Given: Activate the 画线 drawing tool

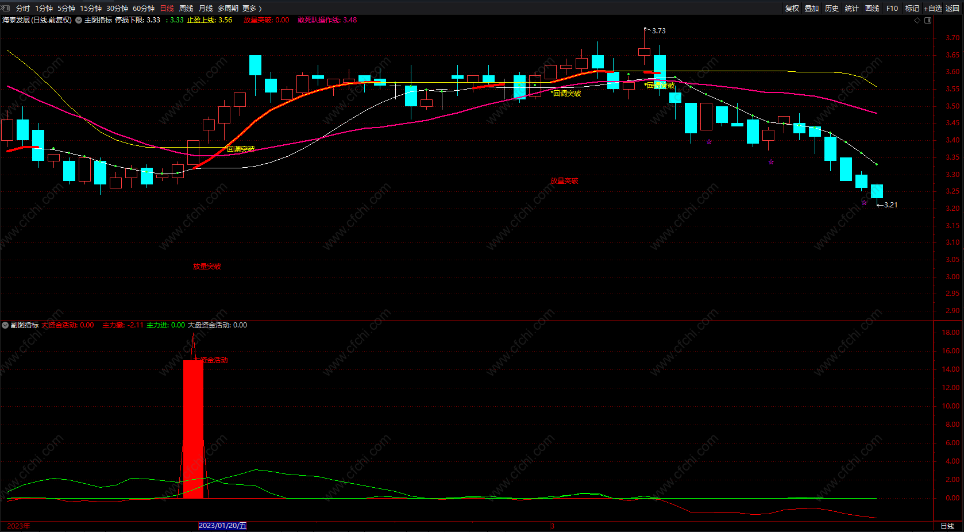Looking at the screenshot, I should [872, 9].
